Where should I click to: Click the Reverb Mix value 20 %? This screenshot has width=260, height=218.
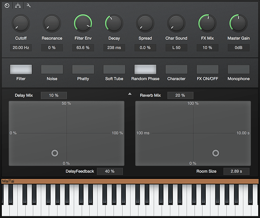[180, 96]
